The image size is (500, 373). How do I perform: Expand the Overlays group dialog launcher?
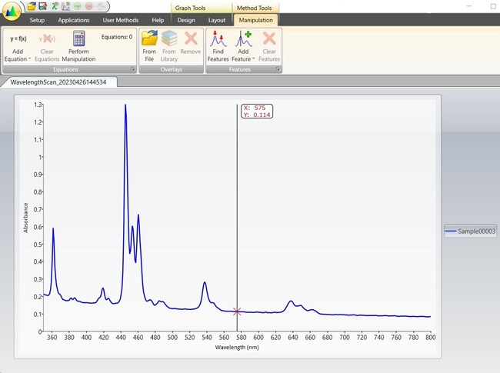coord(200,69)
